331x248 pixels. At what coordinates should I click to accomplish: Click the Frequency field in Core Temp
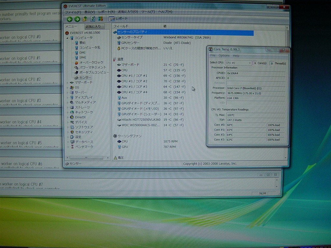[x=256, y=93]
